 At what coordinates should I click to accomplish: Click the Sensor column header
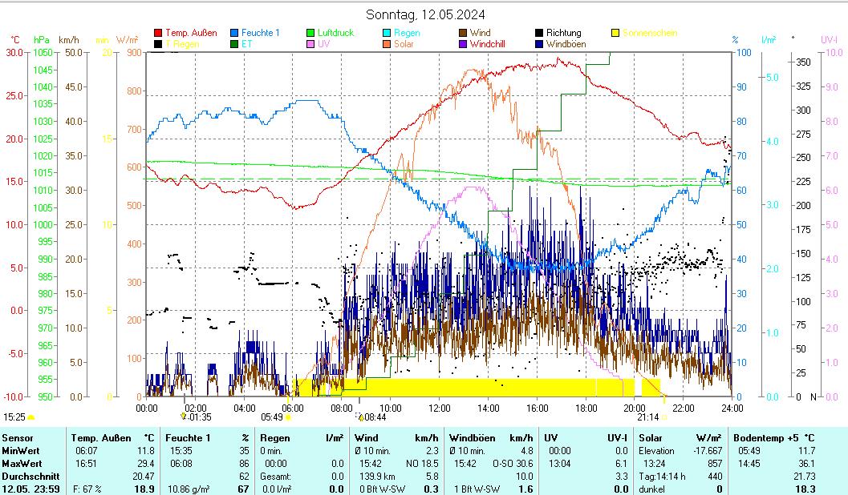18,438
